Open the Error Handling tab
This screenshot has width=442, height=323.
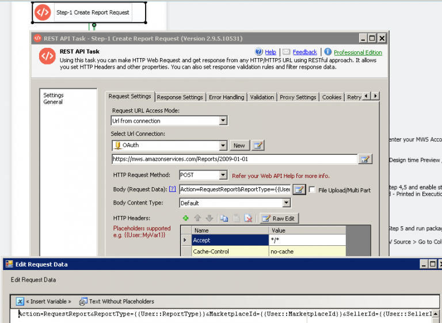tap(226, 97)
